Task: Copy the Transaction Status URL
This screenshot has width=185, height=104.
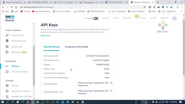Action: (x=111, y=91)
